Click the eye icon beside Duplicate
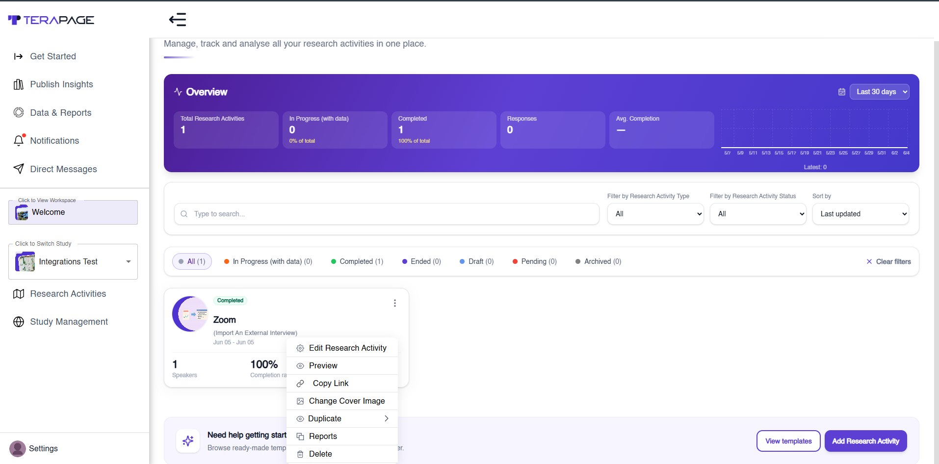 pos(300,419)
